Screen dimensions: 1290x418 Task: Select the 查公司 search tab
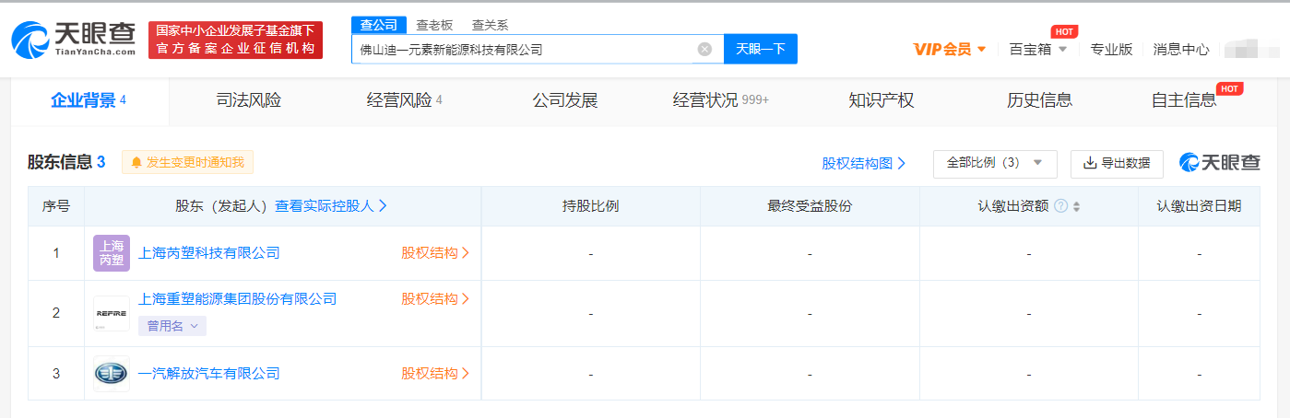coord(379,25)
